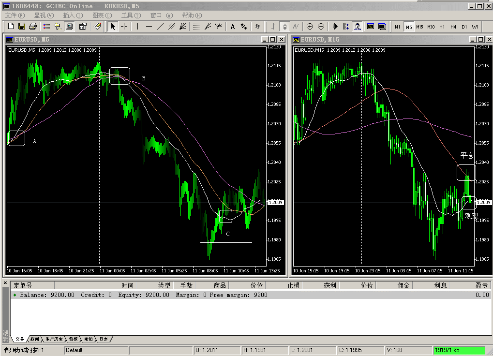Save the chart with the floppy disk icon
The height and width of the screenshot is (356, 493).
22,27
